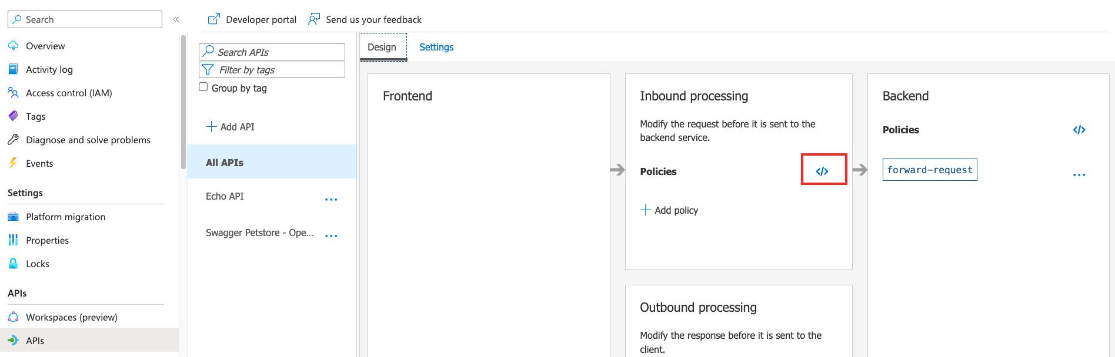Click the Developer portal external link icon

[x=214, y=19]
